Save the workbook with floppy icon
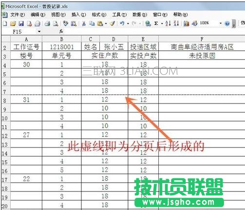The image size is (245, 210). (21, 24)
